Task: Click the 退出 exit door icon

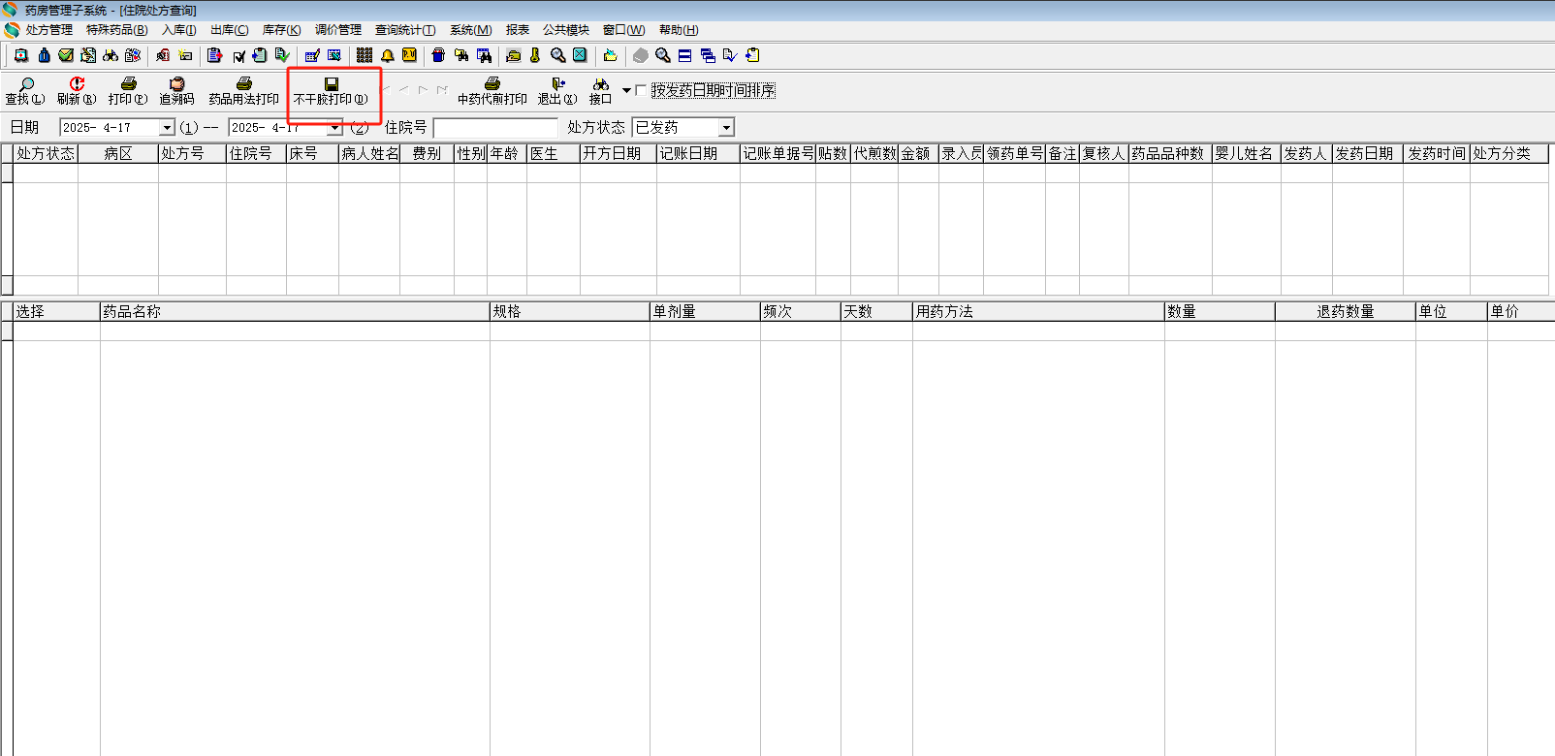Action: (557, 84)
